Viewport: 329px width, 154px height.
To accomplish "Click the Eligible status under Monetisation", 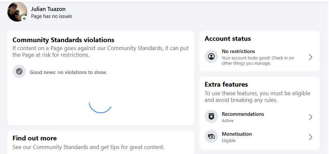I will (x=229, y=141).
